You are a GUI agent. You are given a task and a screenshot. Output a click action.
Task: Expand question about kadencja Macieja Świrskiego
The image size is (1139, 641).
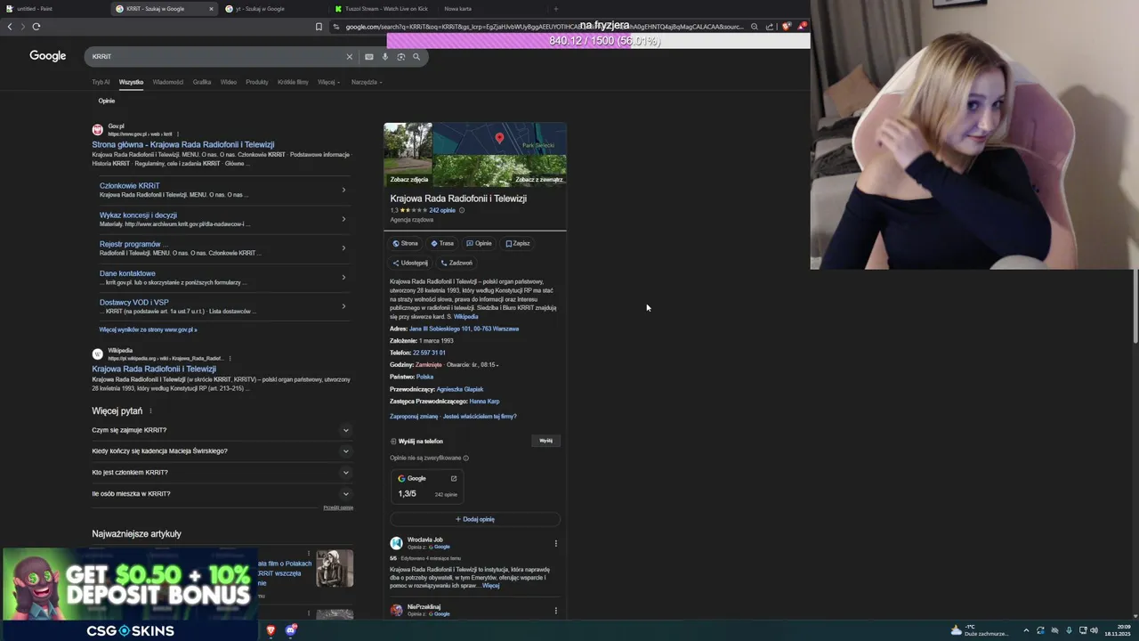[x=222, y=450]
